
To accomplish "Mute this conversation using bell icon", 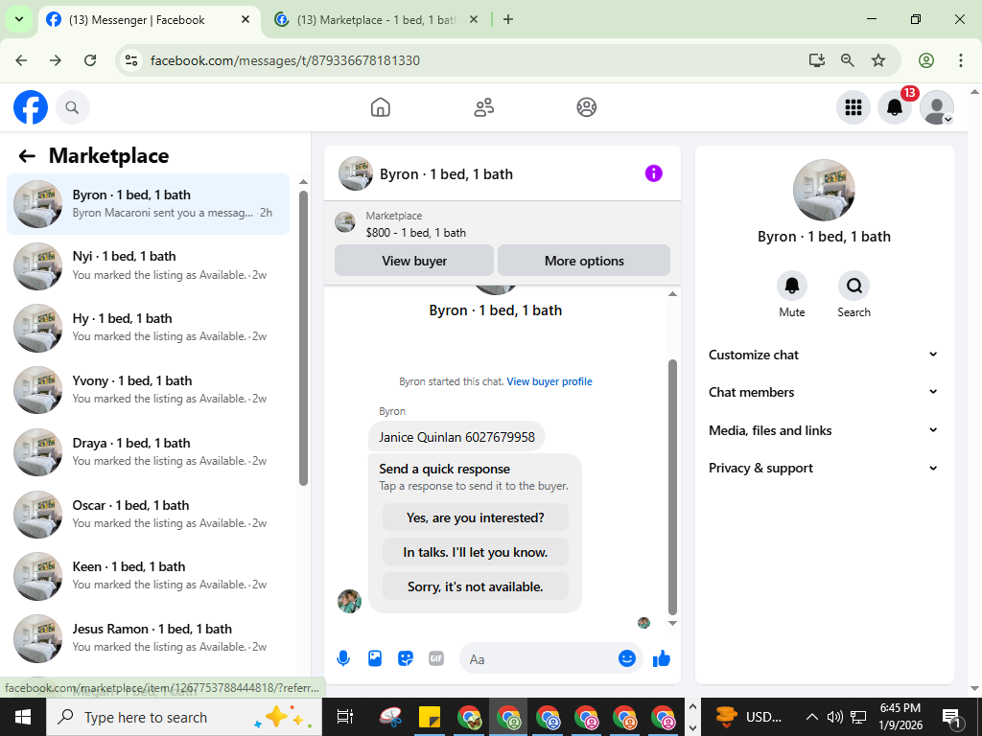I will coord(791,286).
